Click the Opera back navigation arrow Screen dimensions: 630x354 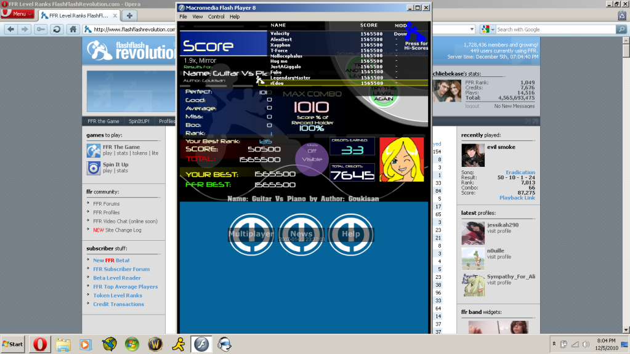tap(10, 29)
